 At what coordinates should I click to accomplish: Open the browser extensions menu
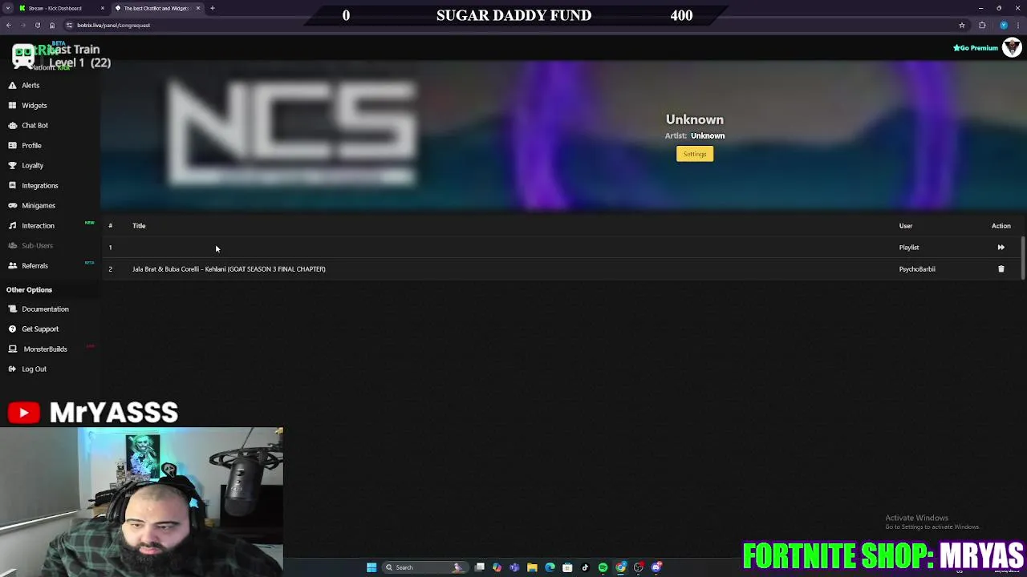pyautogui.click(x=982, y=26)
